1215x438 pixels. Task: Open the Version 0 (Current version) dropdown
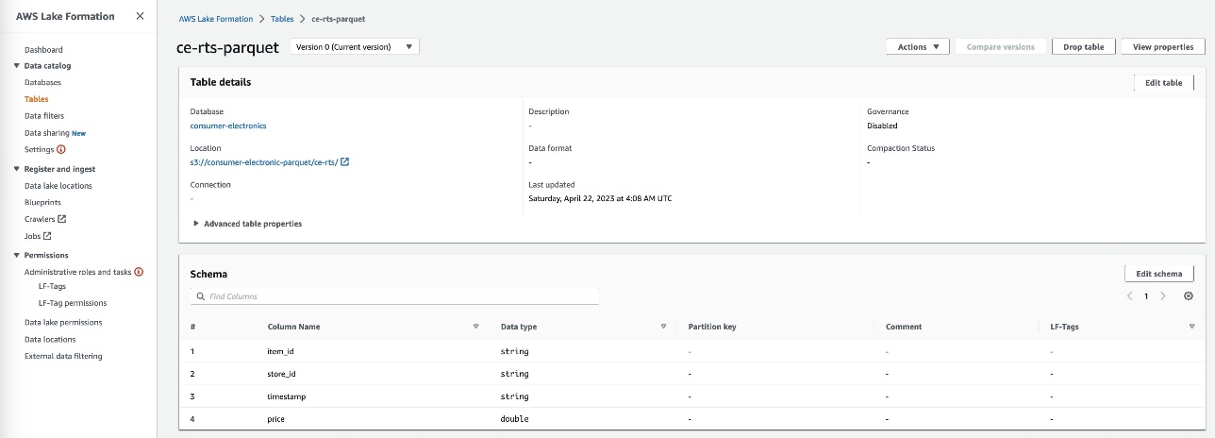click(355, 46)
